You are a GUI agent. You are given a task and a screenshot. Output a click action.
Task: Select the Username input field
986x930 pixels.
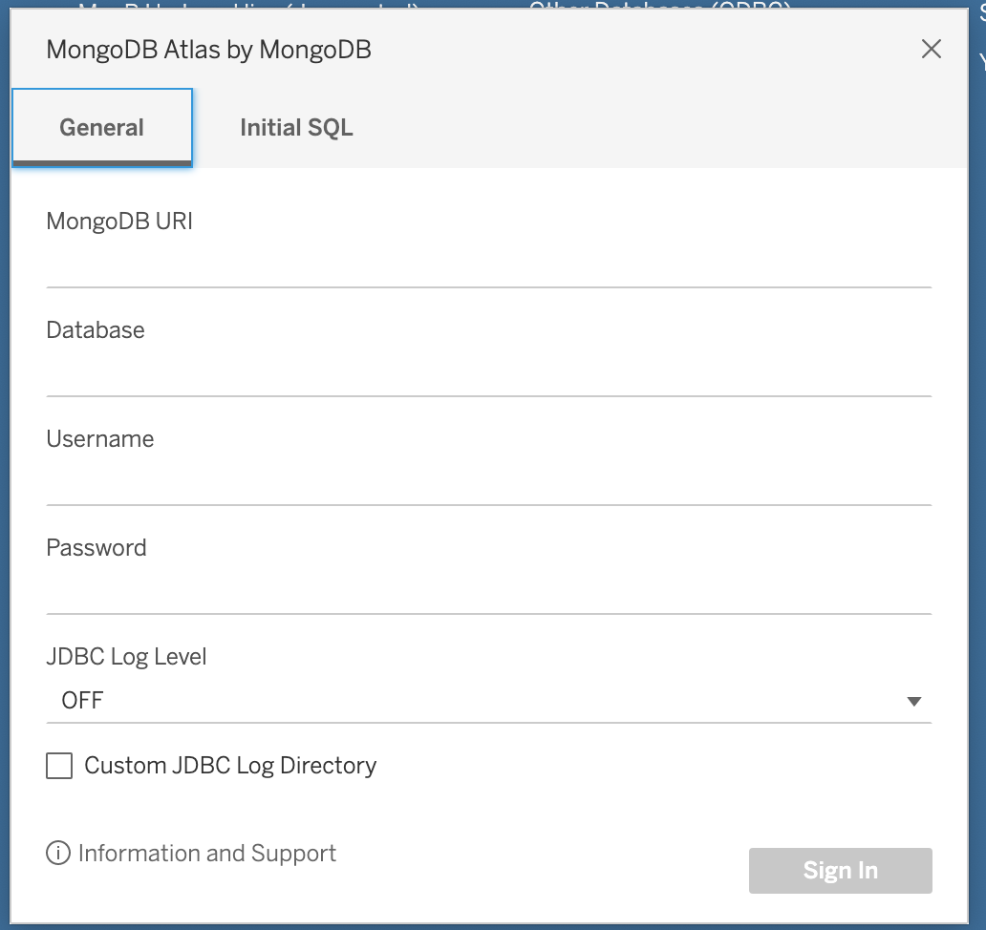click(488, 482)
